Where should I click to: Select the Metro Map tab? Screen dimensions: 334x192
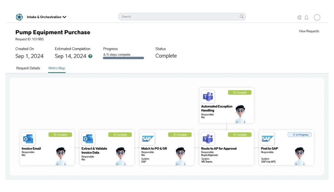click(57, 68)
